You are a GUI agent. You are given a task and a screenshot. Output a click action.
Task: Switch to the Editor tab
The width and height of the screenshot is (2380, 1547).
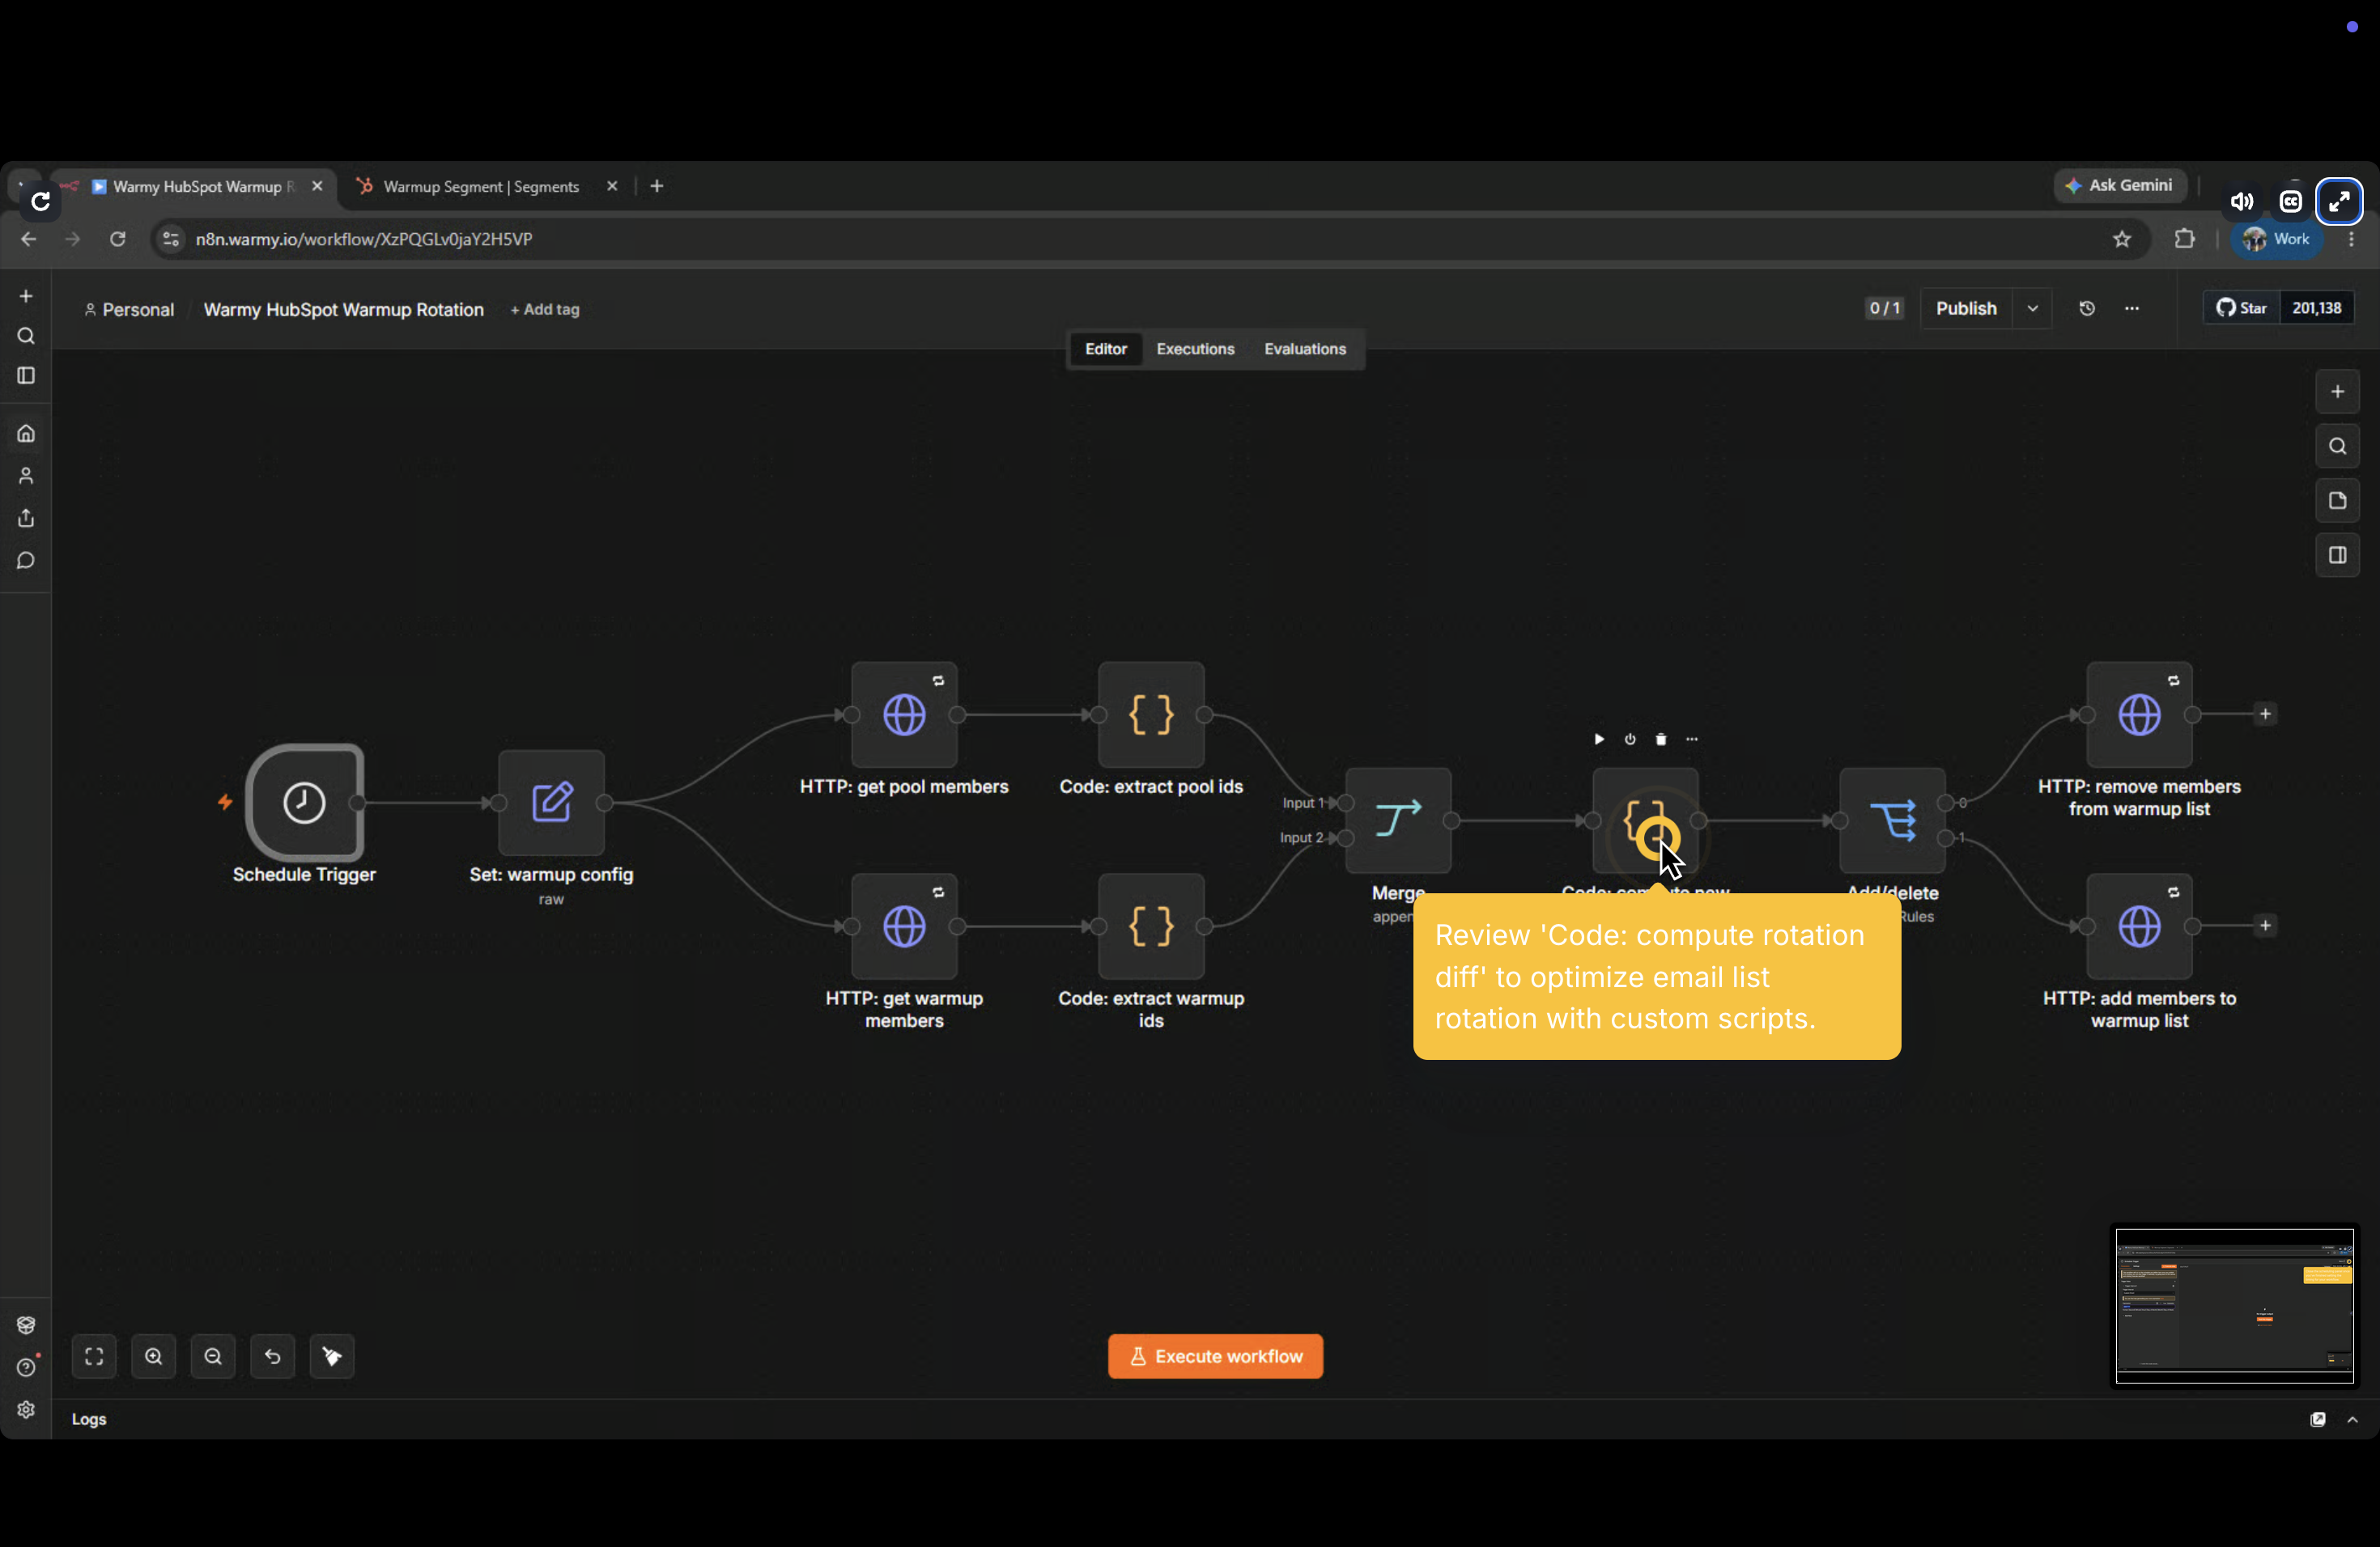1106,349
